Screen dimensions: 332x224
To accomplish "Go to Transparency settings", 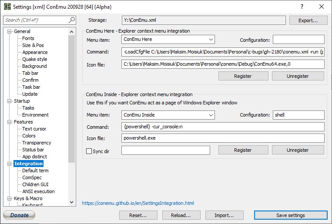I will click(37, 143).
